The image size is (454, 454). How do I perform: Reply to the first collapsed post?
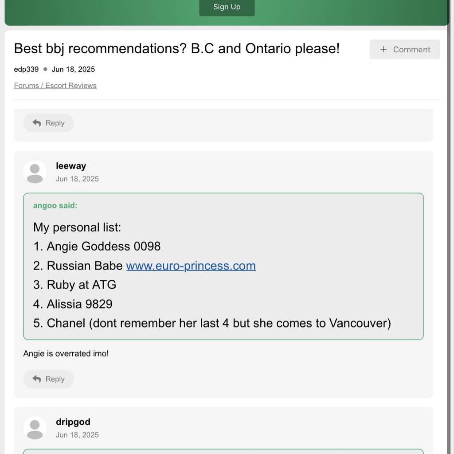[x=48, y=123]
